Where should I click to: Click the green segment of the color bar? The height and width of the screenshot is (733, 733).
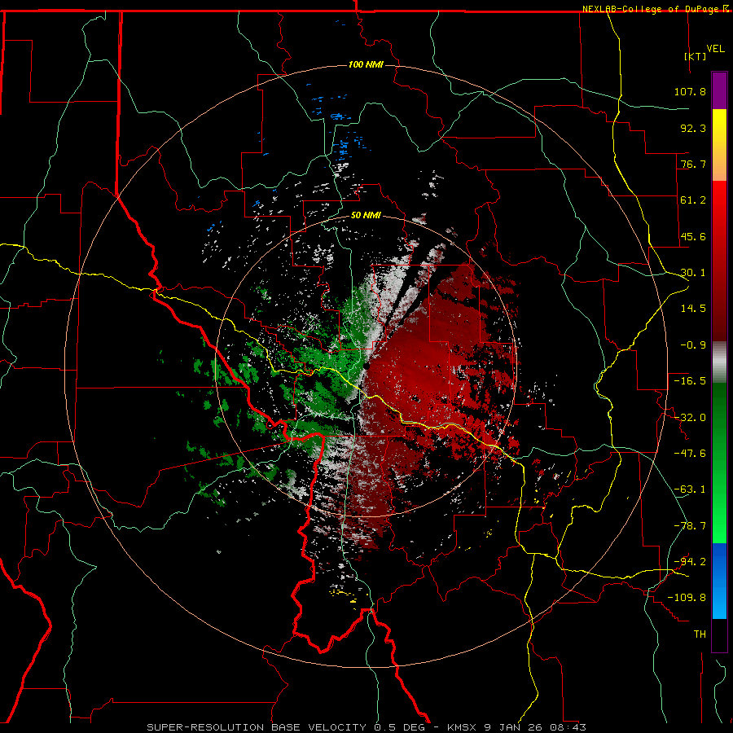[719, 463]
